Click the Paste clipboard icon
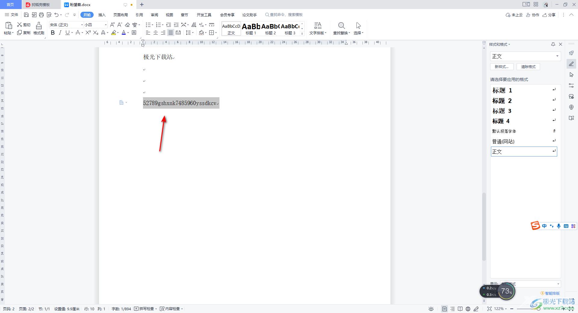Viewport: 578px width, 313px height. tap(9, 25)
